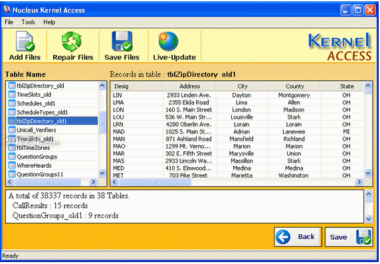Click the records grid scroll left arrow
Screen dimensions: 380x264
[115, 182]
